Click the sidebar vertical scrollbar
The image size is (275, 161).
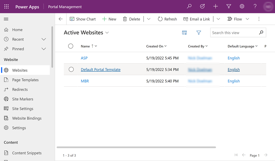click(x=52, y=47)
